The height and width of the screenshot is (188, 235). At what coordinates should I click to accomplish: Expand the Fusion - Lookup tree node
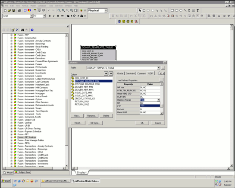point(12,123)
